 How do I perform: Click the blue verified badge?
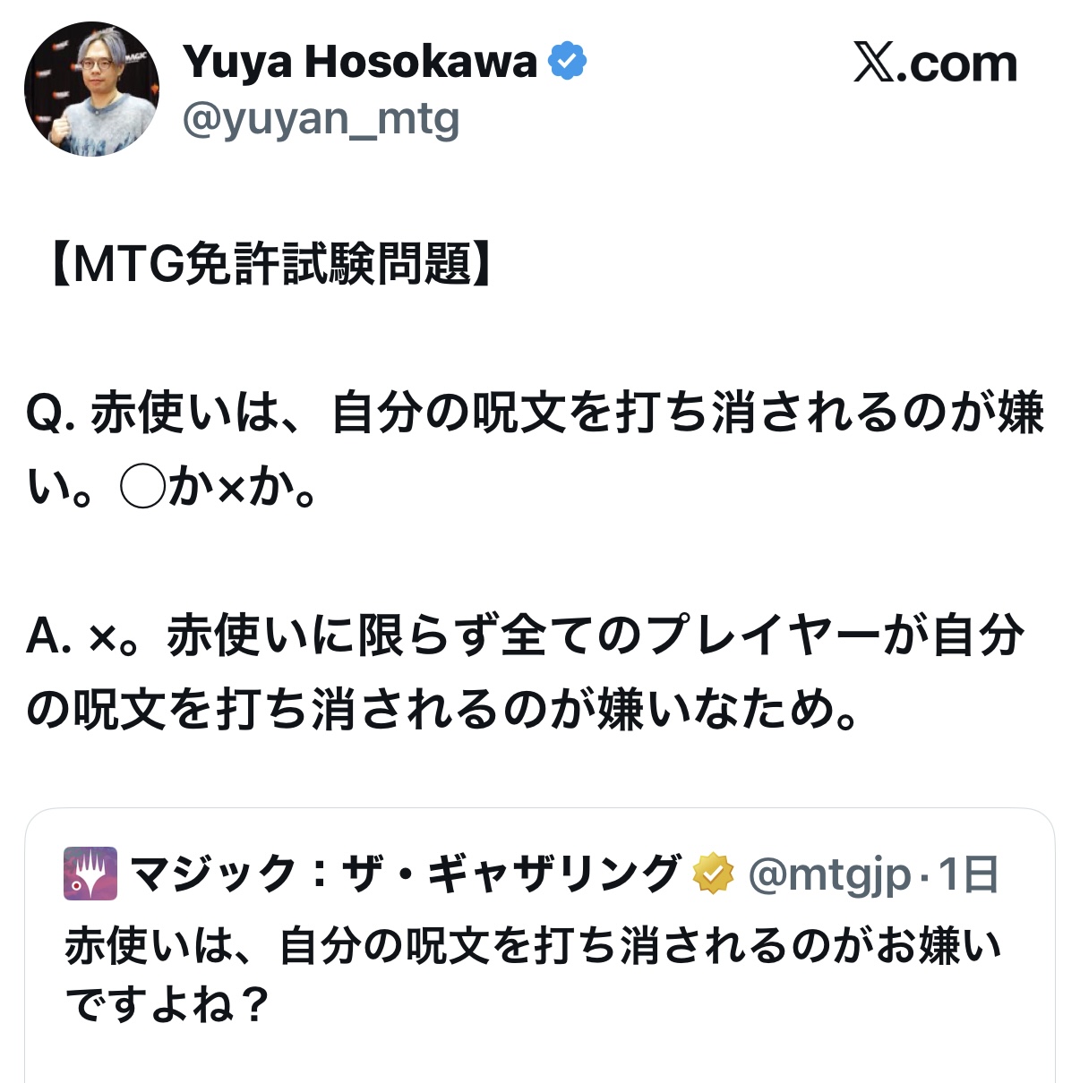tap(567, 62)
